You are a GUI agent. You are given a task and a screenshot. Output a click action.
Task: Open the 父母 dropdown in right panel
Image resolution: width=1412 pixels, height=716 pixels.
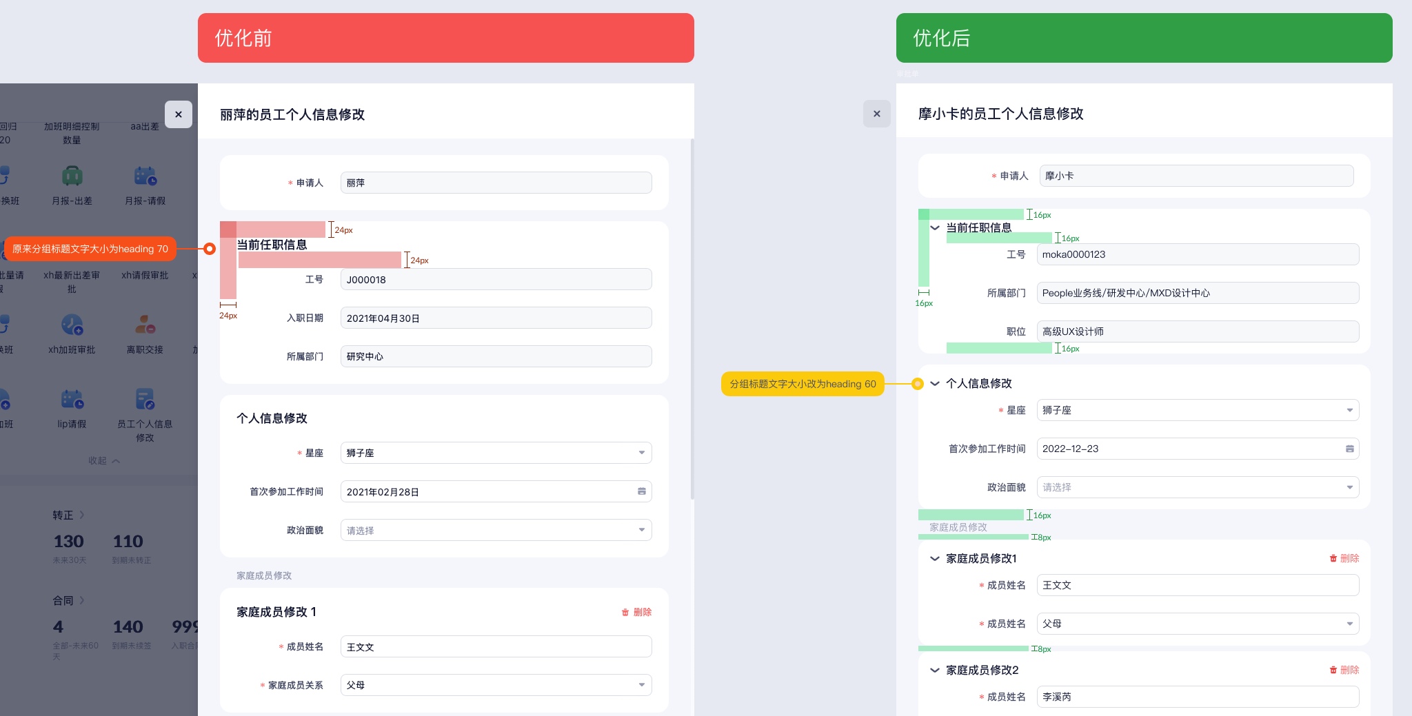[1198, 624]
